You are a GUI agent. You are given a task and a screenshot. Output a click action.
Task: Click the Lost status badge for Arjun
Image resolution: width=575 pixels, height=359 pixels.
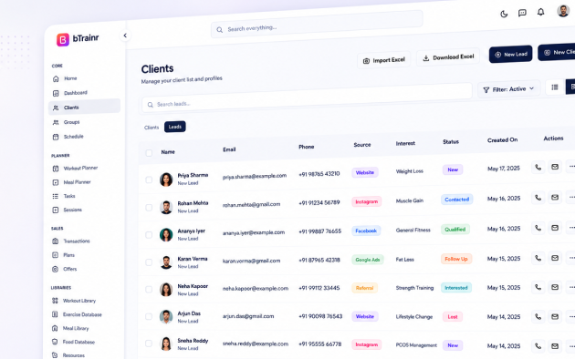[x=453, y=316]
